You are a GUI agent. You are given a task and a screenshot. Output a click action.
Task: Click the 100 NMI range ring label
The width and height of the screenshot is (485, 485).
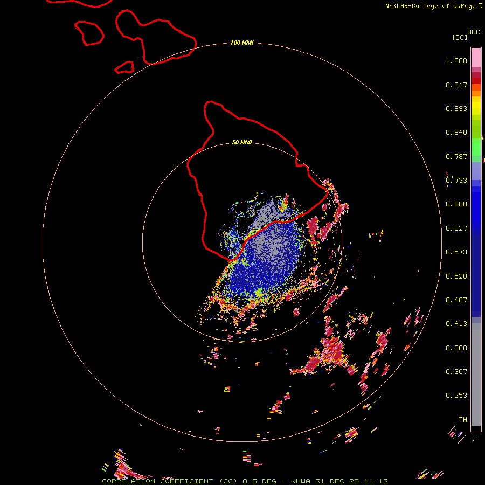click(x=242, y=43)
